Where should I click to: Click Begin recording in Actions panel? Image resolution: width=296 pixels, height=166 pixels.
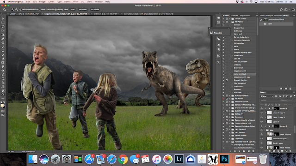pos(235,151)
